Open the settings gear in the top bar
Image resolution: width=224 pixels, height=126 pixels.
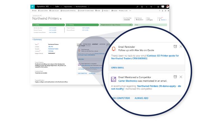click(x=158, y=7)
